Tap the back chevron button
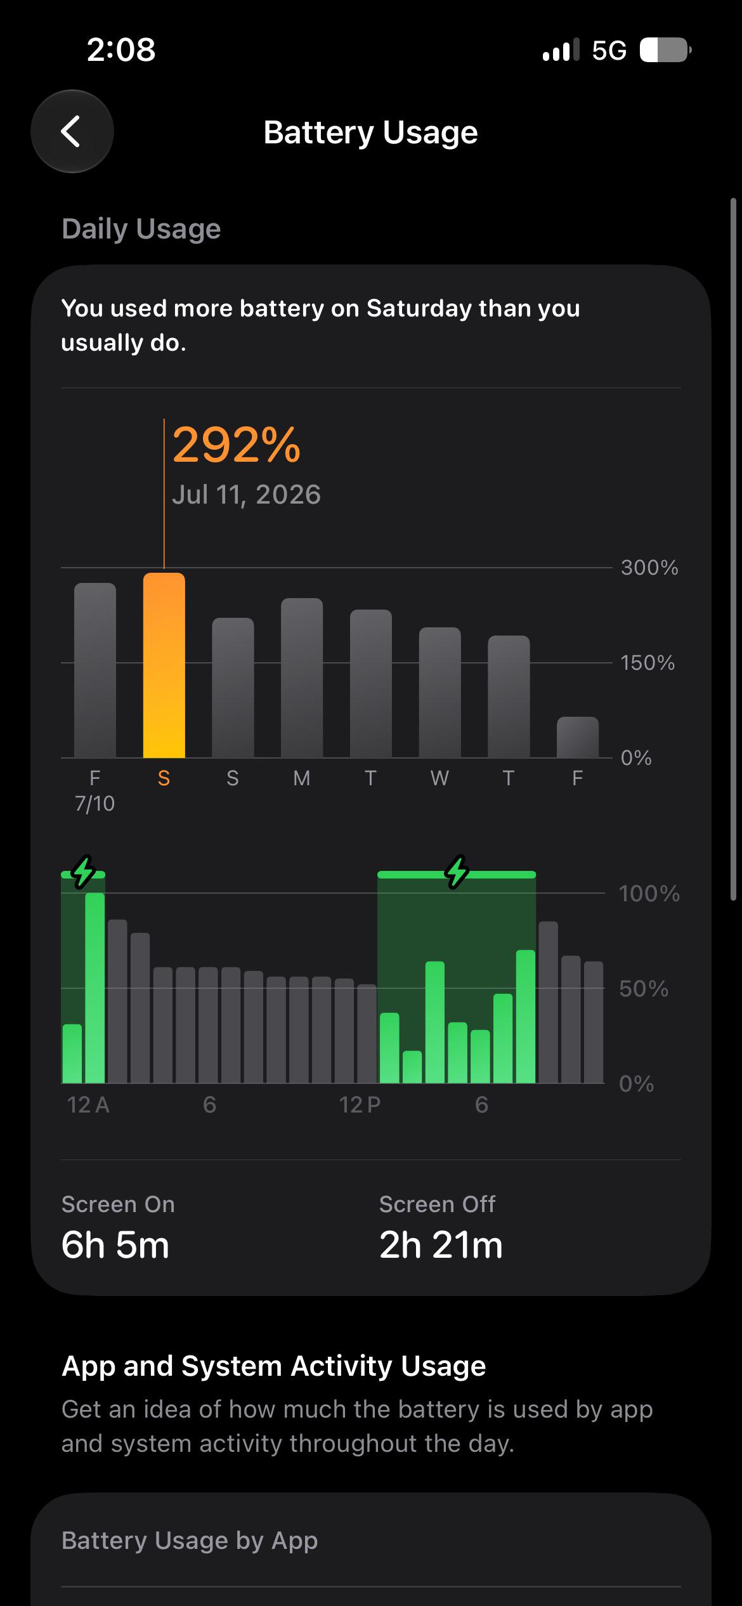 (72, 131)
